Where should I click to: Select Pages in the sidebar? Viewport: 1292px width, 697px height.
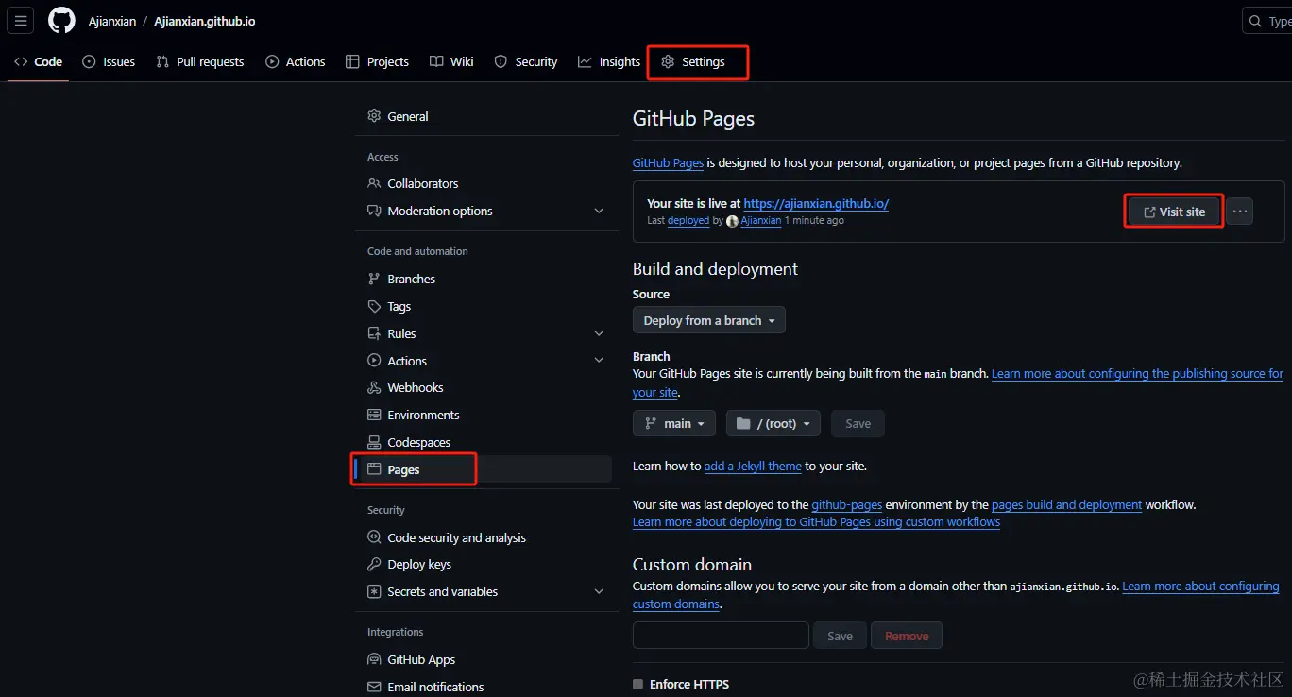(x=484, y=469)
